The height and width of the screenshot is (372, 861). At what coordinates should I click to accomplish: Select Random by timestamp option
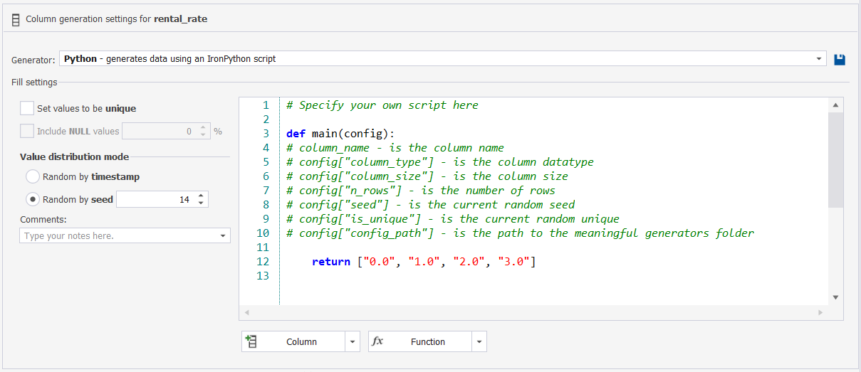pyautogui.click(x=33, y=176)
